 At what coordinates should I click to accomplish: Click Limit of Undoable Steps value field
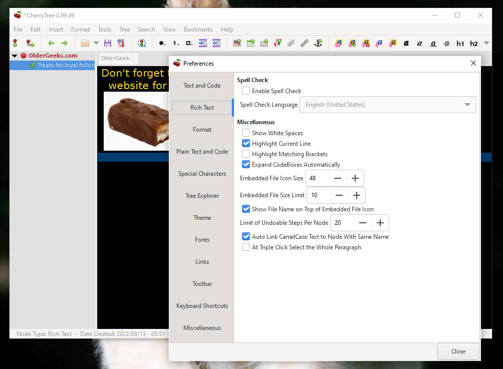(x=342, y=223)
